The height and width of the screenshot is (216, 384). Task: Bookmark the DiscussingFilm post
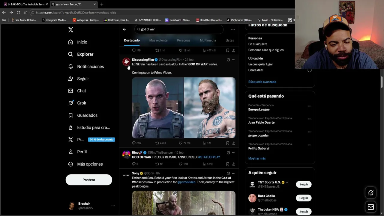(228, 143)
